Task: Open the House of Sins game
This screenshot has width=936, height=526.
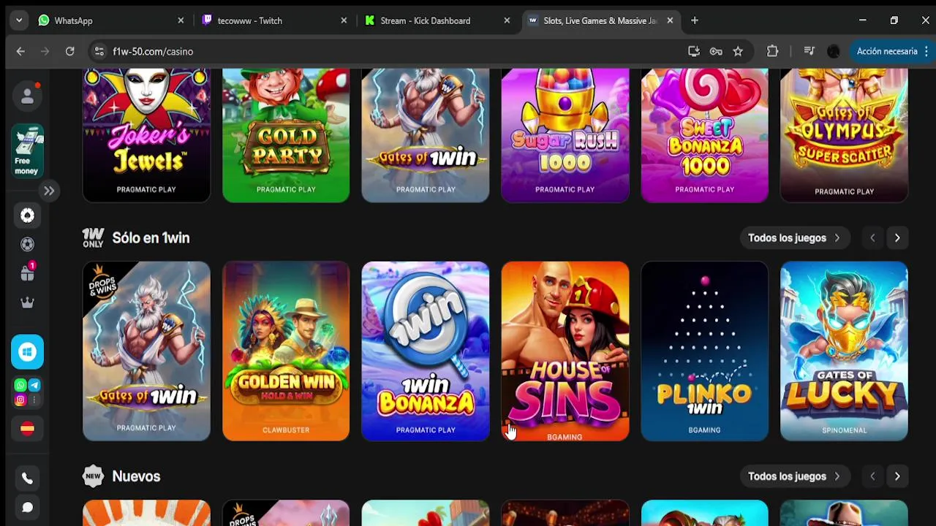Action: point(565,351)
